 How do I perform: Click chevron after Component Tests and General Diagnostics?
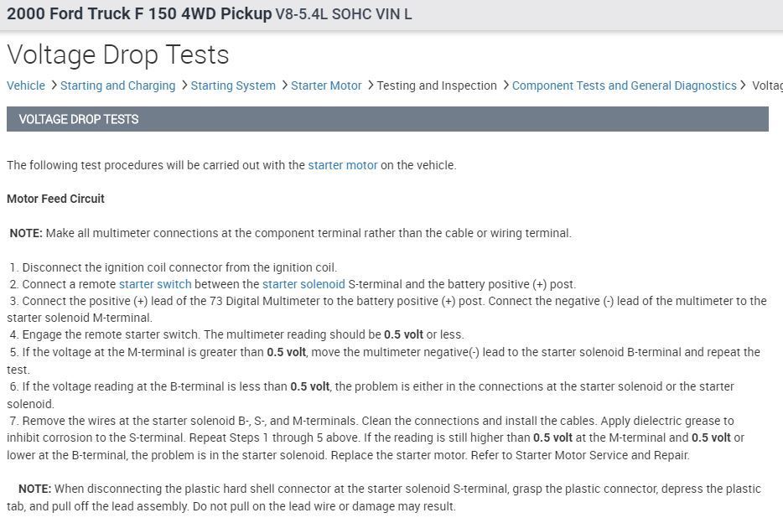(743, 85)
